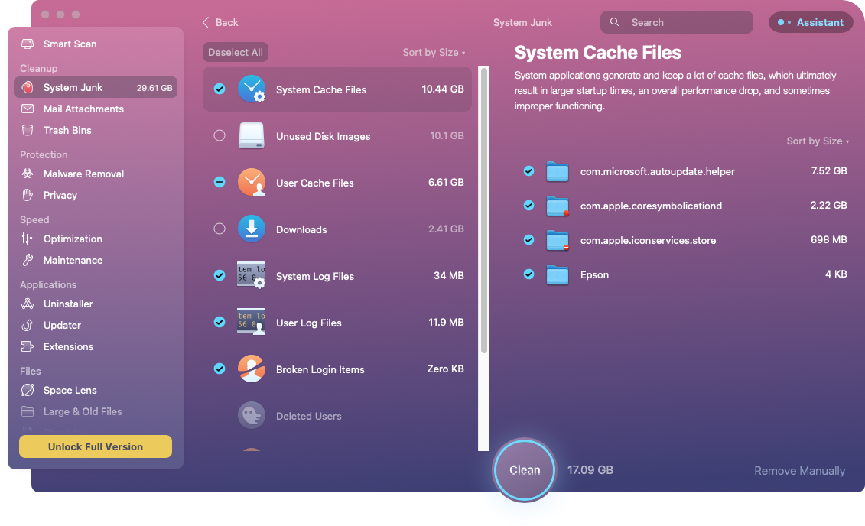This screenshot has width=865, height=526.
Task: Select the User Cache Files orange icon
Action: tap(252, 183)
